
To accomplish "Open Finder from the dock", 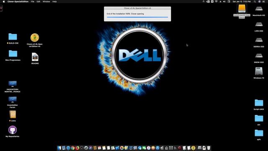I will (59, 148).
